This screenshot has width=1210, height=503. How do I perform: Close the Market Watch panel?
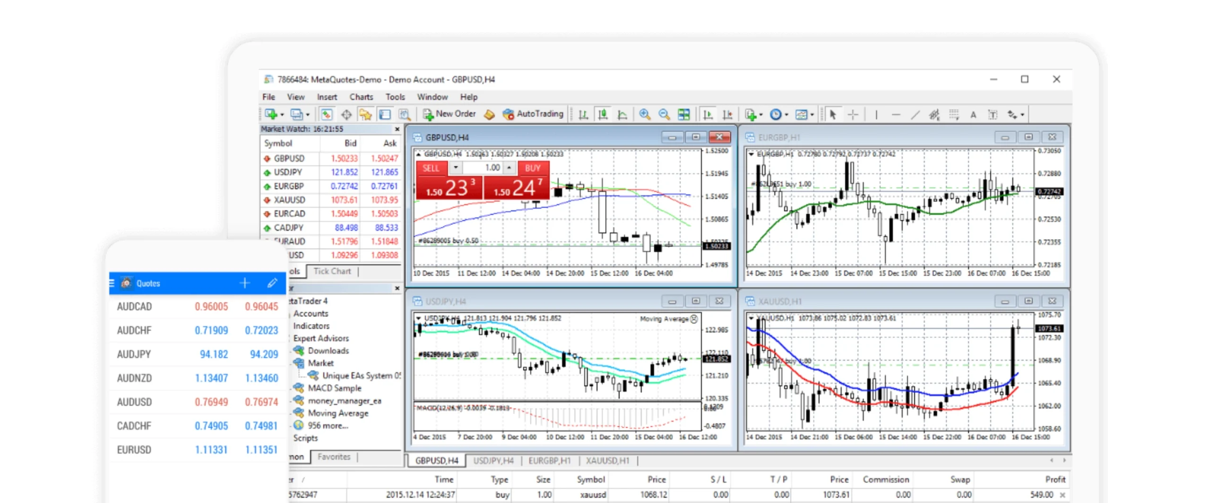point(397,129)
